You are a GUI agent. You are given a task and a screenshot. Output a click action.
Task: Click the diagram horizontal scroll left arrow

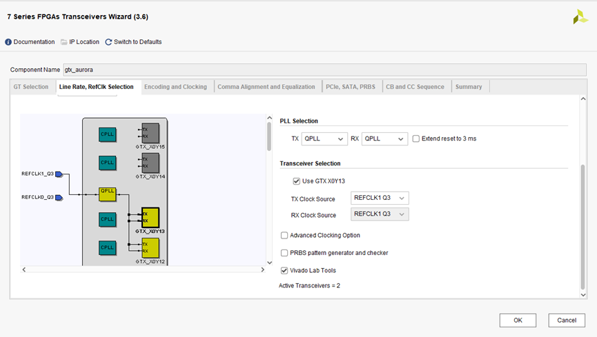24,269
